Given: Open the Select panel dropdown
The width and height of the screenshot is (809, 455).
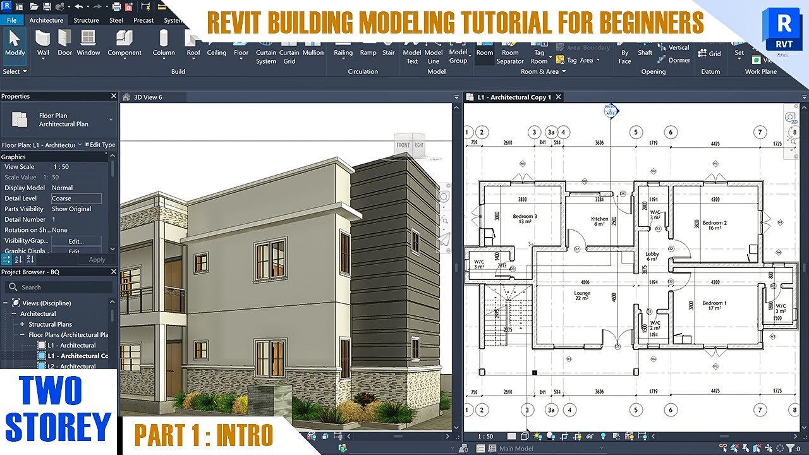Looking at the screenshot, I should click(15, 71).
